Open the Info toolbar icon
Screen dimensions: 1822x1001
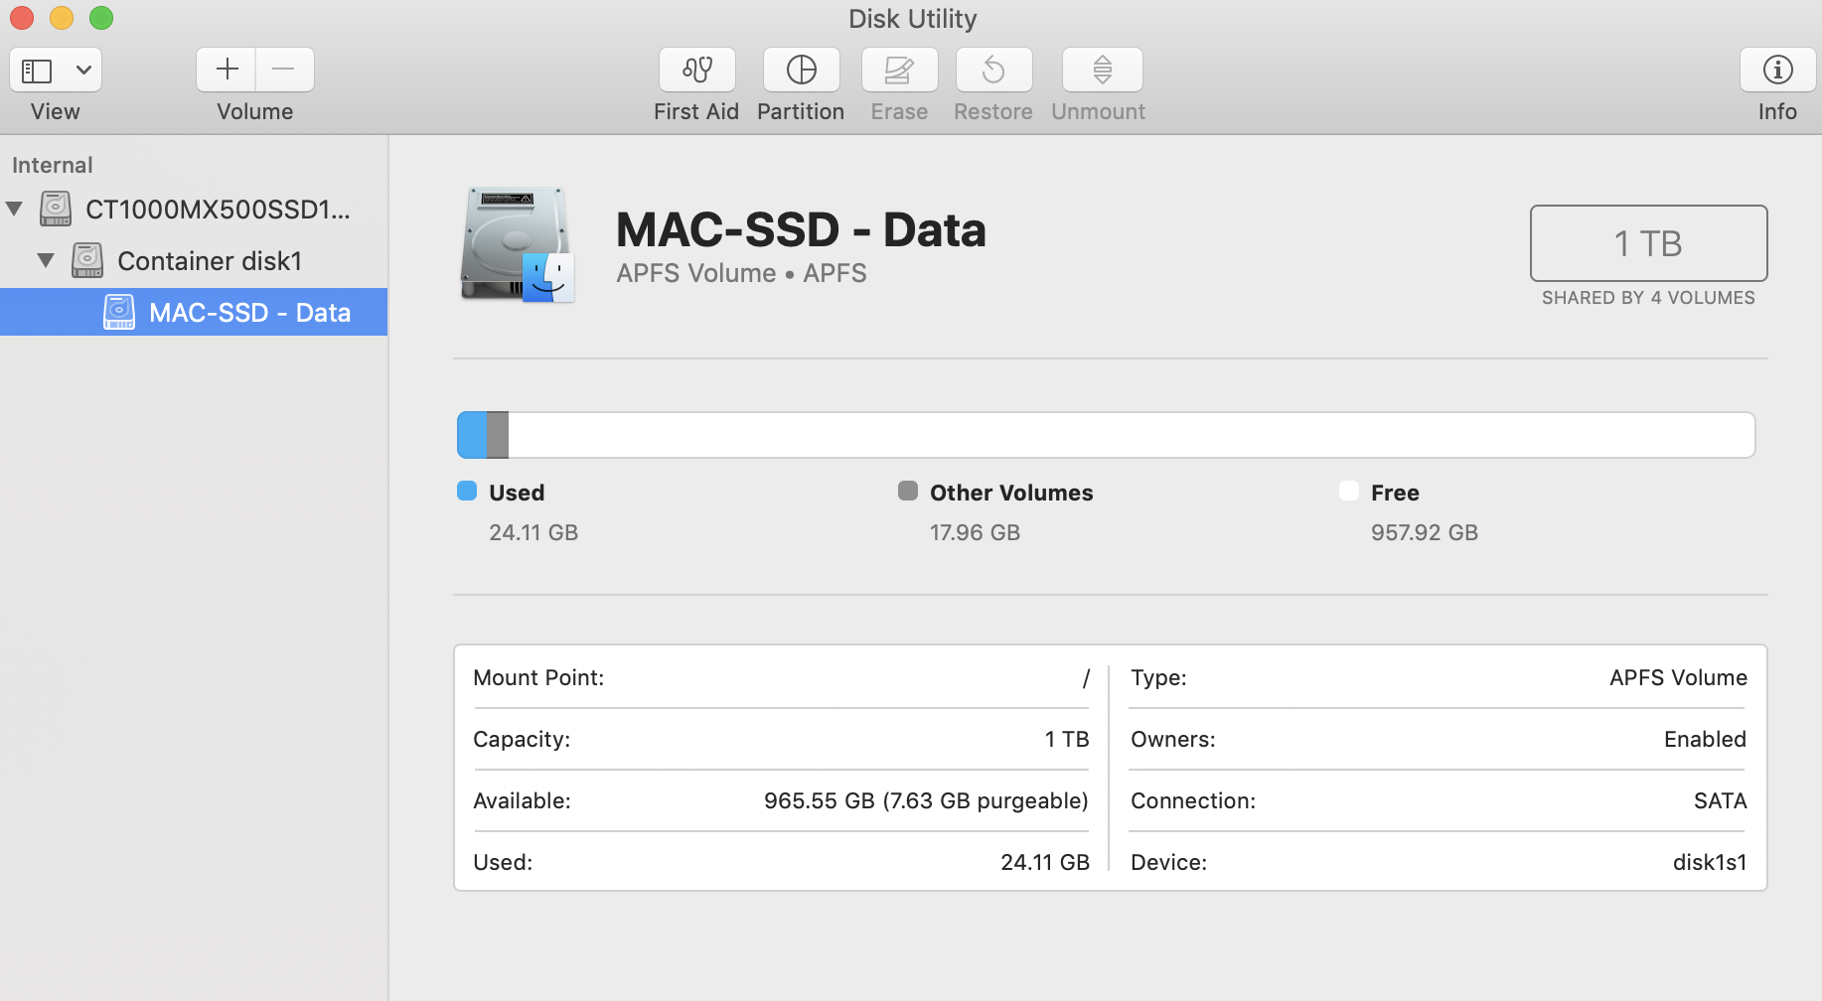pos(1777,70)
